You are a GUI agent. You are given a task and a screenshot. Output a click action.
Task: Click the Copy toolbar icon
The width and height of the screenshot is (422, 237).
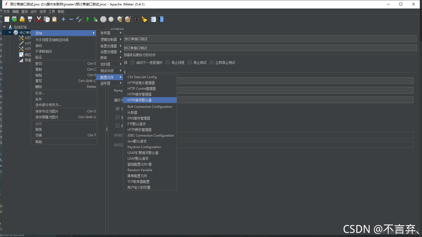47,19
